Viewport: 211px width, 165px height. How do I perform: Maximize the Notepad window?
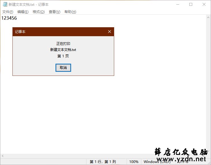point(191,4)
